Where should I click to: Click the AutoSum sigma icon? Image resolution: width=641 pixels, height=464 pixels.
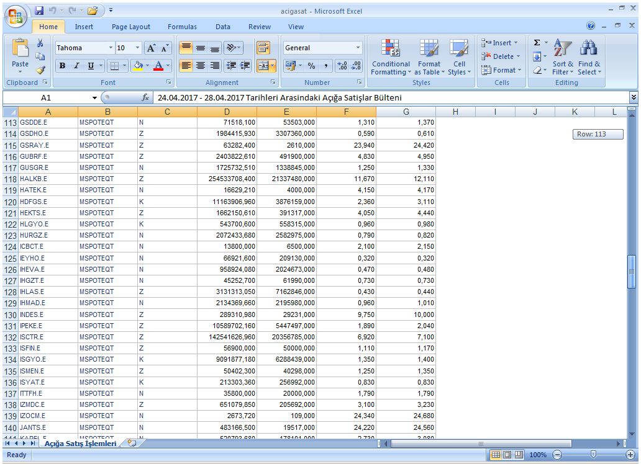pos(537,42)
